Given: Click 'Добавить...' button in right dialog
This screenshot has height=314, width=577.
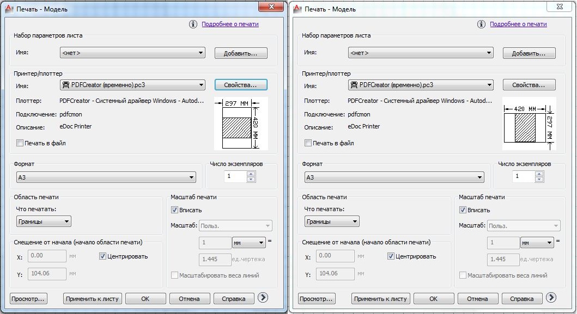Looking at the screenshot, I should (529, 53).
